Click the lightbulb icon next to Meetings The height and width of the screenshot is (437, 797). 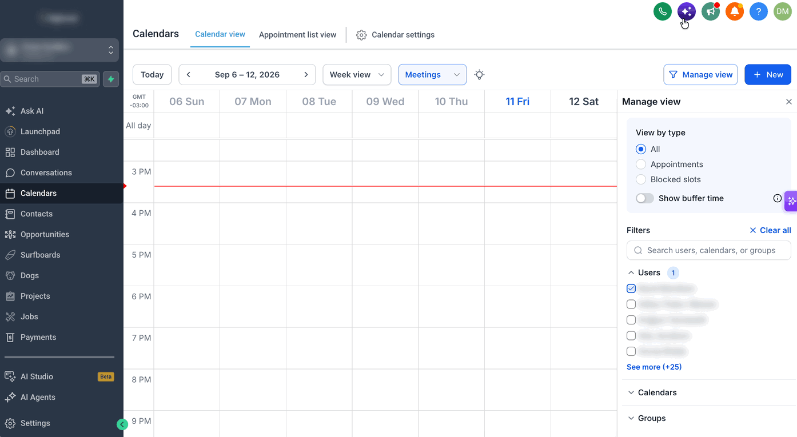tap(480, 75)
